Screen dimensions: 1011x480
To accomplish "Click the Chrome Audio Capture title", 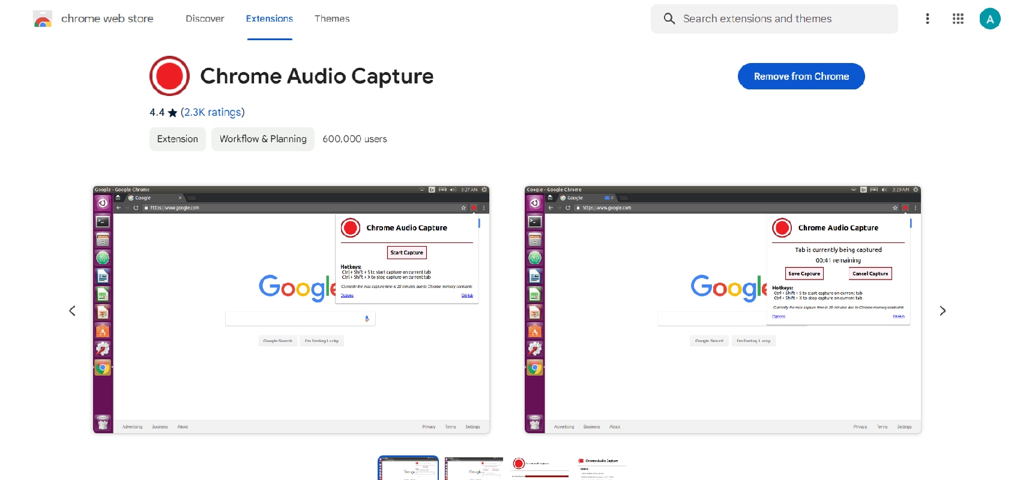I will (317, 76).
